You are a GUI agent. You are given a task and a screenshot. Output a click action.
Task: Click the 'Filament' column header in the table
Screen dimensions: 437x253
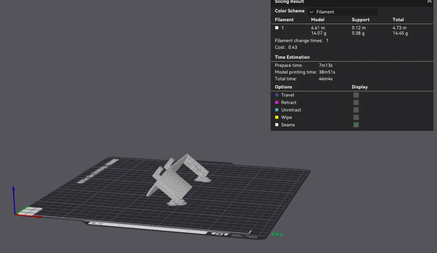point(284,20)
